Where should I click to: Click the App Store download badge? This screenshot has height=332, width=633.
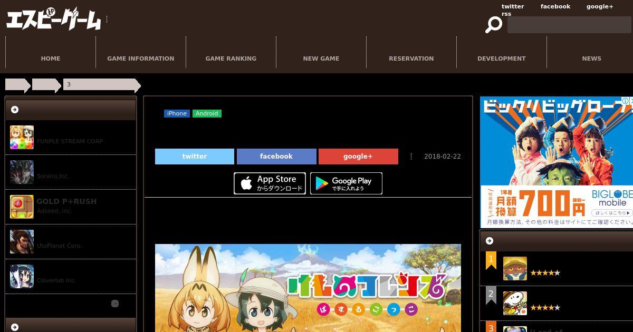[x=270, y=183]
